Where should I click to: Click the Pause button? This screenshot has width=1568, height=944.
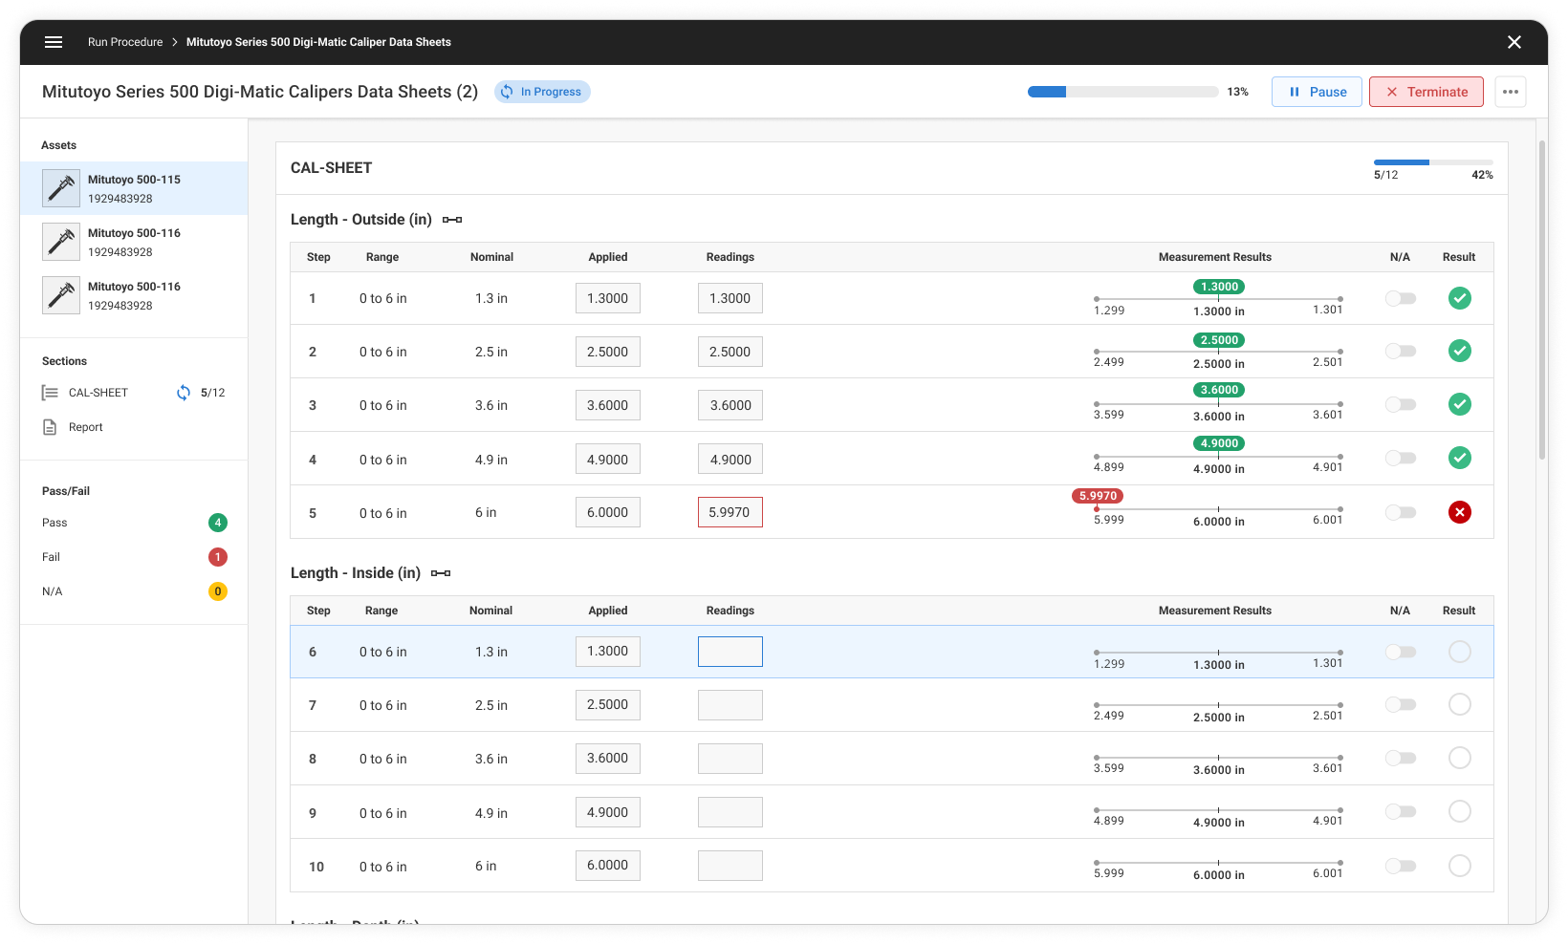click(1317, 92)
